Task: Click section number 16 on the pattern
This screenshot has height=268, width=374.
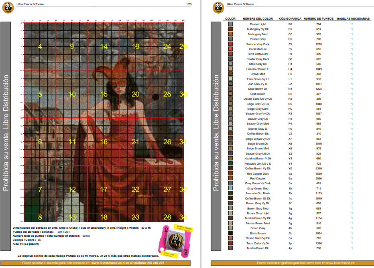Action: pos(104,142)
